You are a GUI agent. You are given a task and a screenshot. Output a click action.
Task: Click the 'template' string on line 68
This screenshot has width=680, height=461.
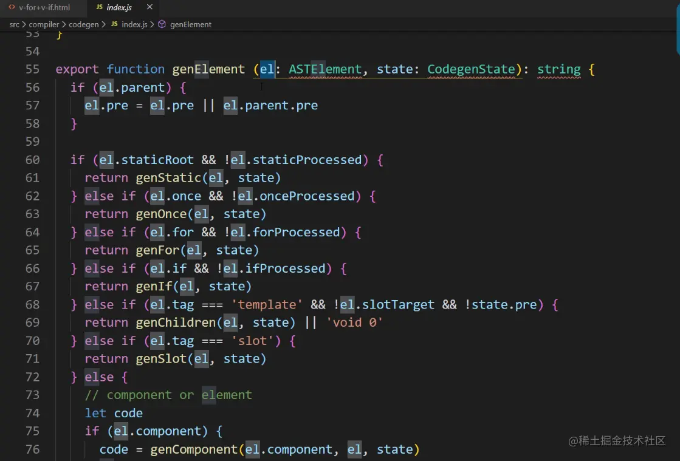267,304
